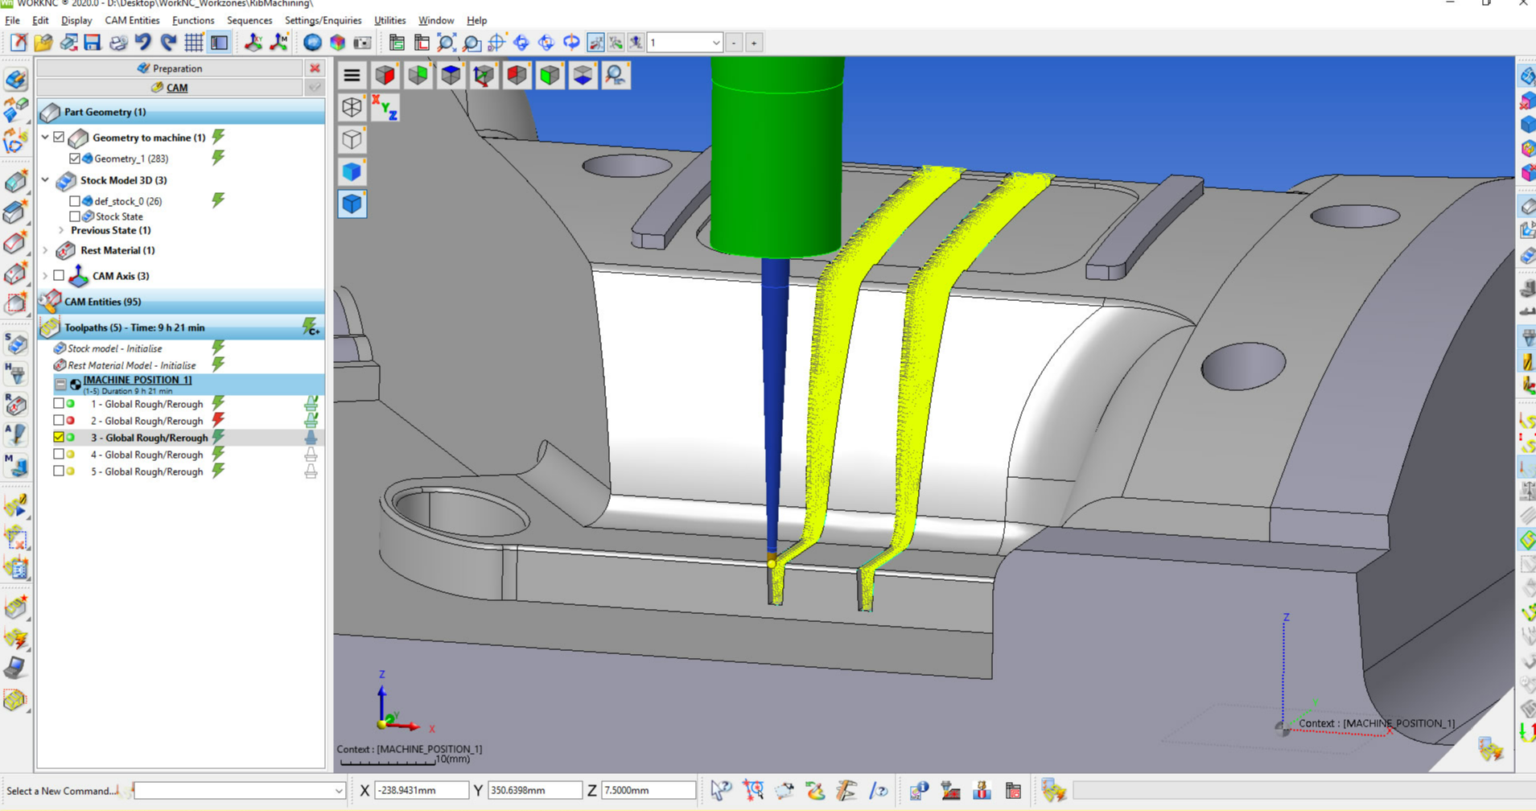Open the Functions menu
The image size is (1536, 811).
click(x=193, y=20)
